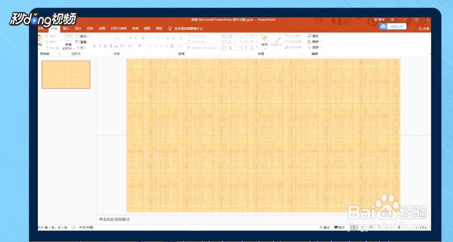Click the Ribbon Display Options icon
The width and height of the screenshot is (453, 242).
point(392,20)
